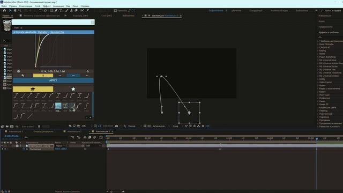This screenshot has height=193, width=343.
Task: Click the Home icon in the toolbar
Action: 4,10
